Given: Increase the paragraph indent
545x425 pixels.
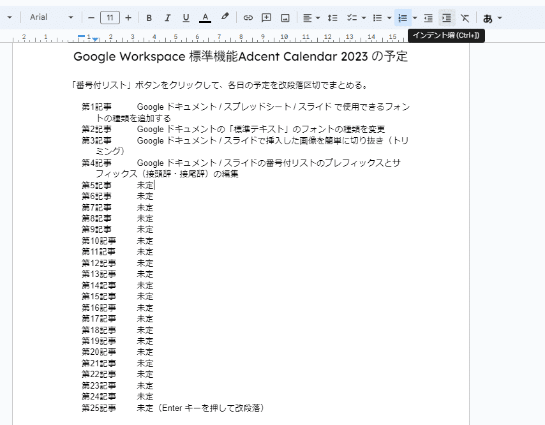Looking at the screenshot, I should click(447, 18).
